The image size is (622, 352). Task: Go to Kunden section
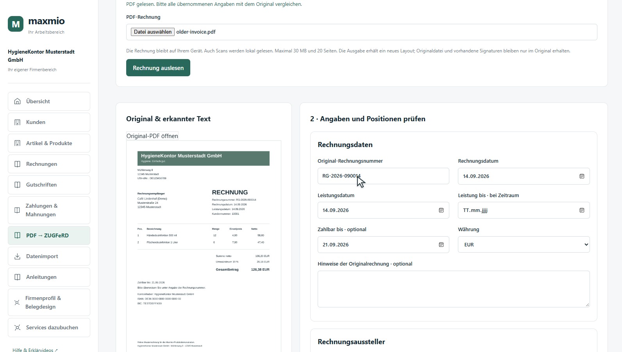49,122
